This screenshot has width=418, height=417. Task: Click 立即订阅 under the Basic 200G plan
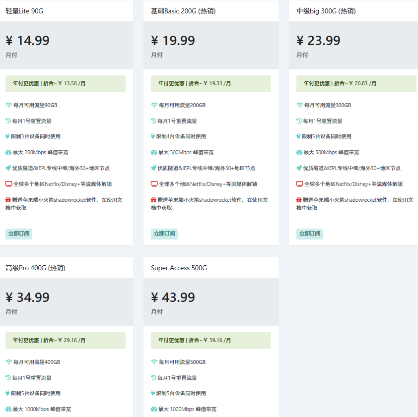pos(164,234)
